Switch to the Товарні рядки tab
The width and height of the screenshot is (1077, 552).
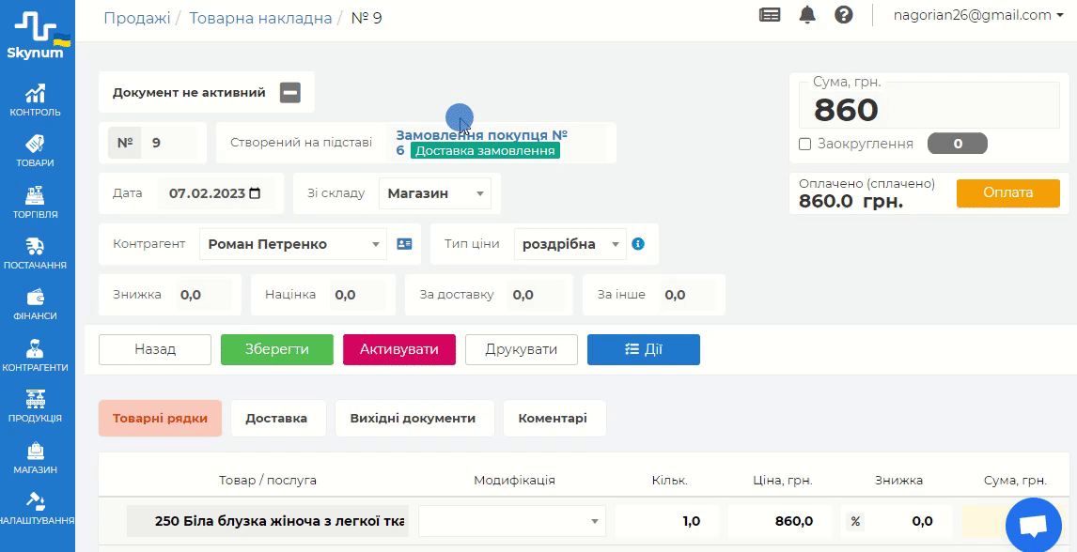(x=160, y=419)
